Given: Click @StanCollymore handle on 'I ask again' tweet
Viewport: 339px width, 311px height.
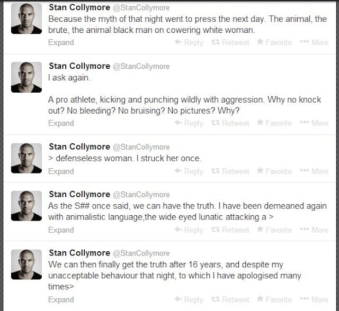Looking at the screenshot, I should click(x=141, y=66).
